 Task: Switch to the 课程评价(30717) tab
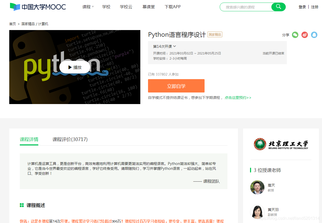point(70,140)
